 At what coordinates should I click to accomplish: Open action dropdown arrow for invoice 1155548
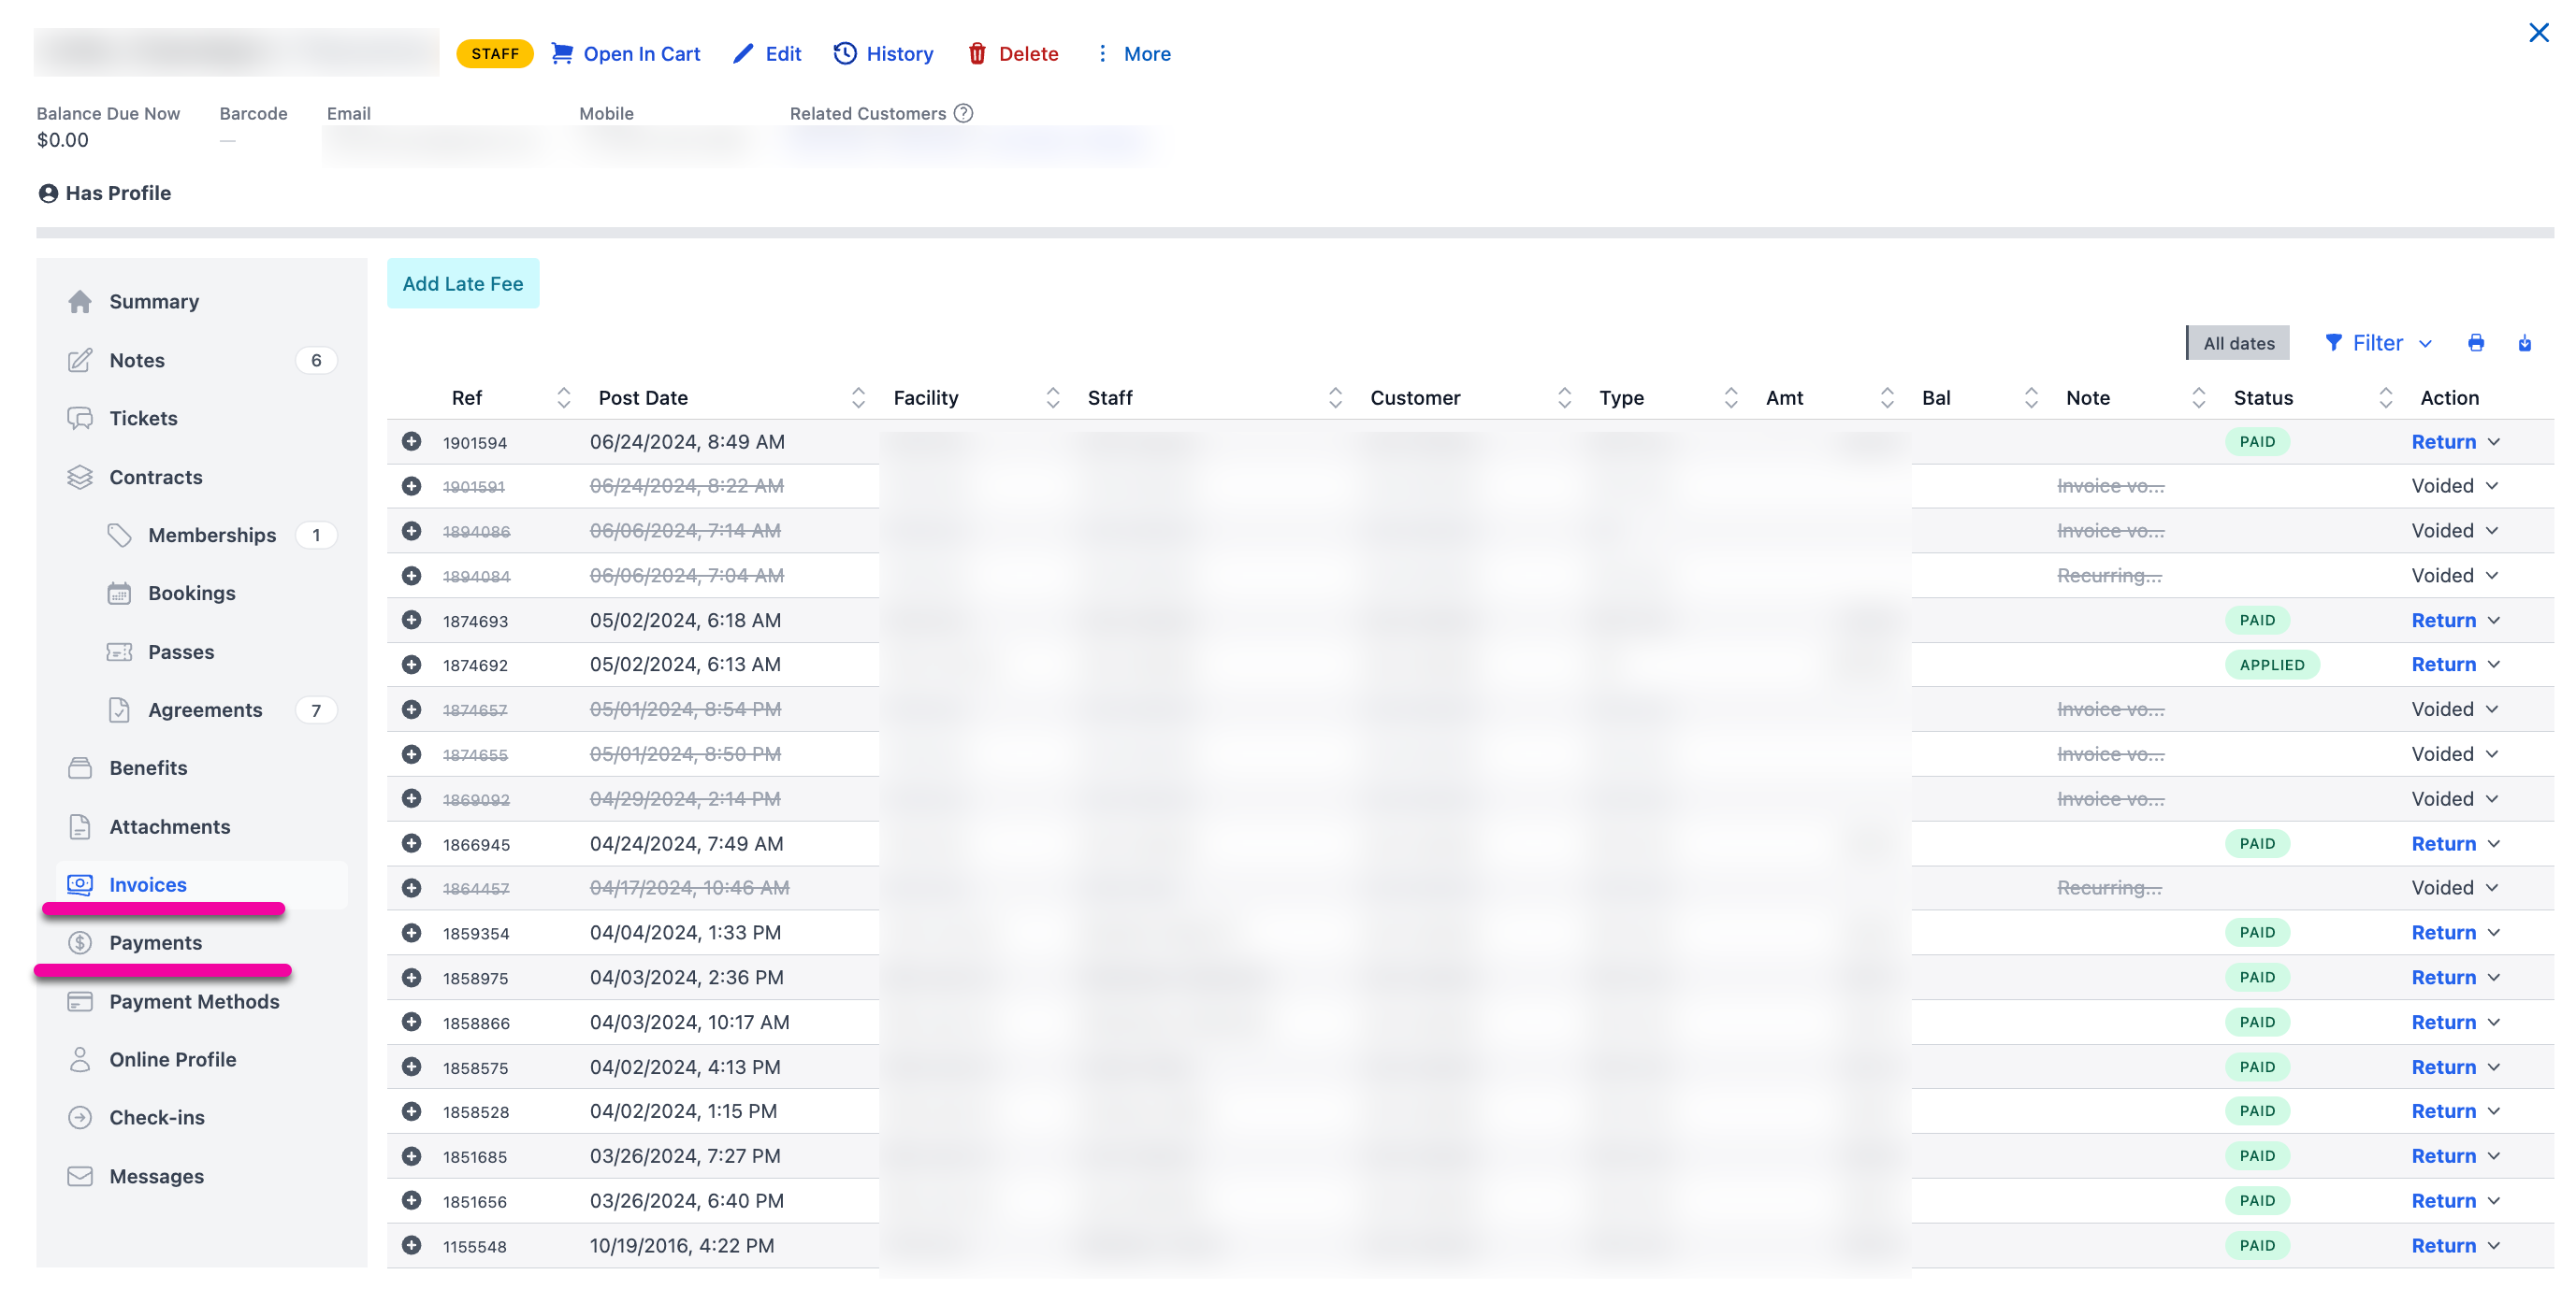pos(2494,1245)
